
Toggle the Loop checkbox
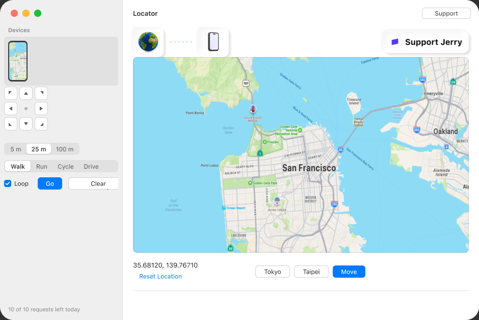pos(8,183)
